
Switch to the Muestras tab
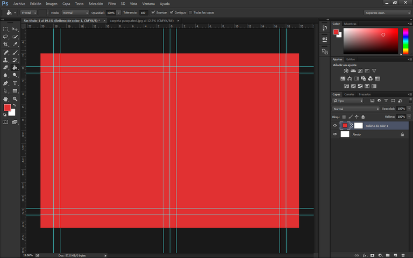[x=350, y=24]
